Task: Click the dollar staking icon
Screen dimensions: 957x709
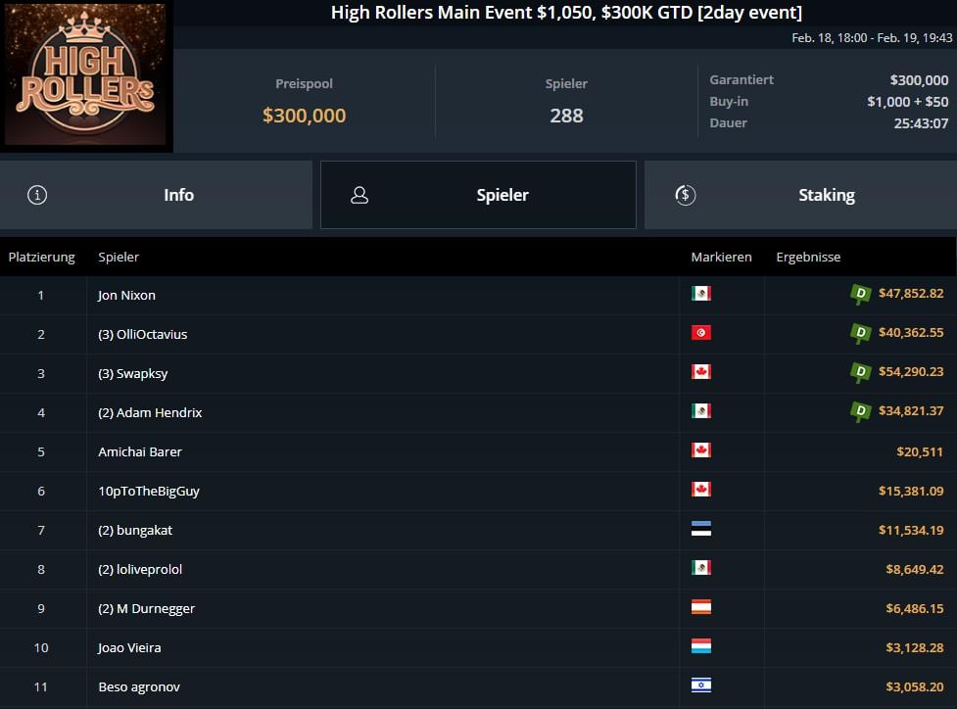Action: 686,195
